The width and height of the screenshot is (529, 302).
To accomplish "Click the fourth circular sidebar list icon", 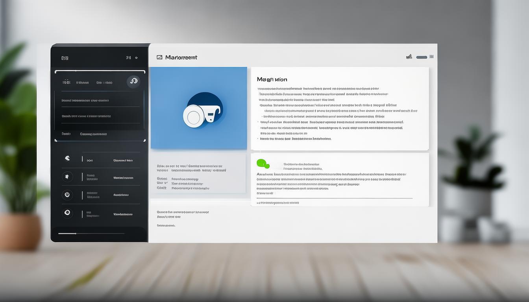I will 67,213.
